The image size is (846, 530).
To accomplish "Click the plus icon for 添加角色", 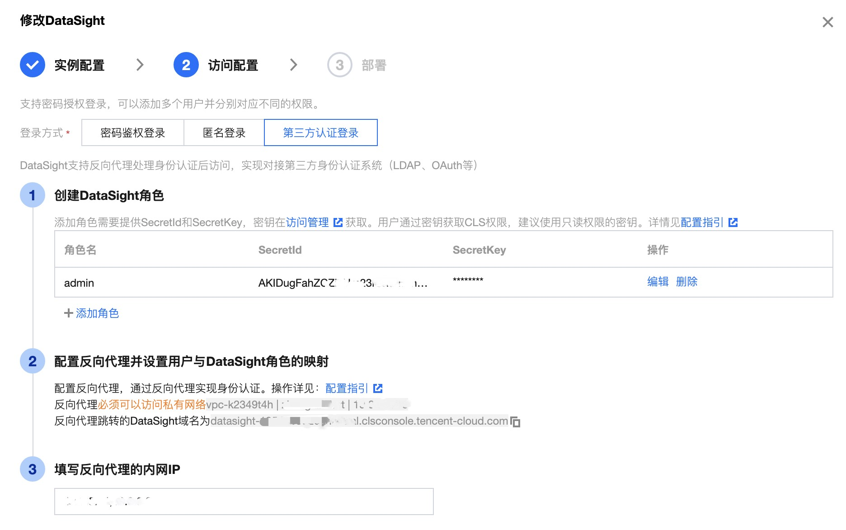I will point(69,313).
